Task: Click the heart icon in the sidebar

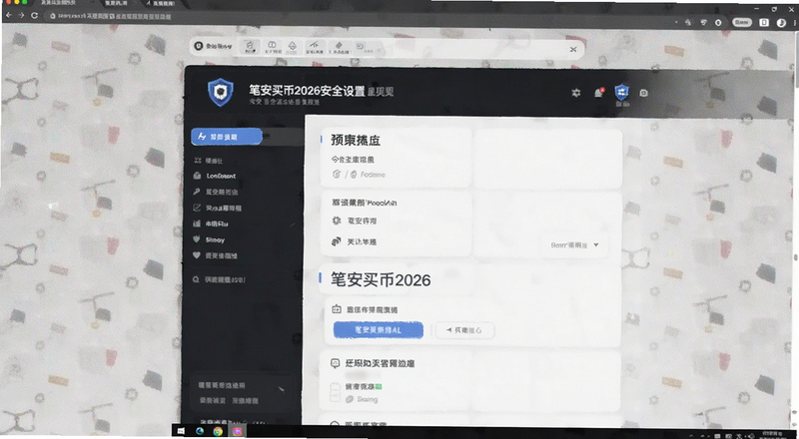Action: point(197,255)
